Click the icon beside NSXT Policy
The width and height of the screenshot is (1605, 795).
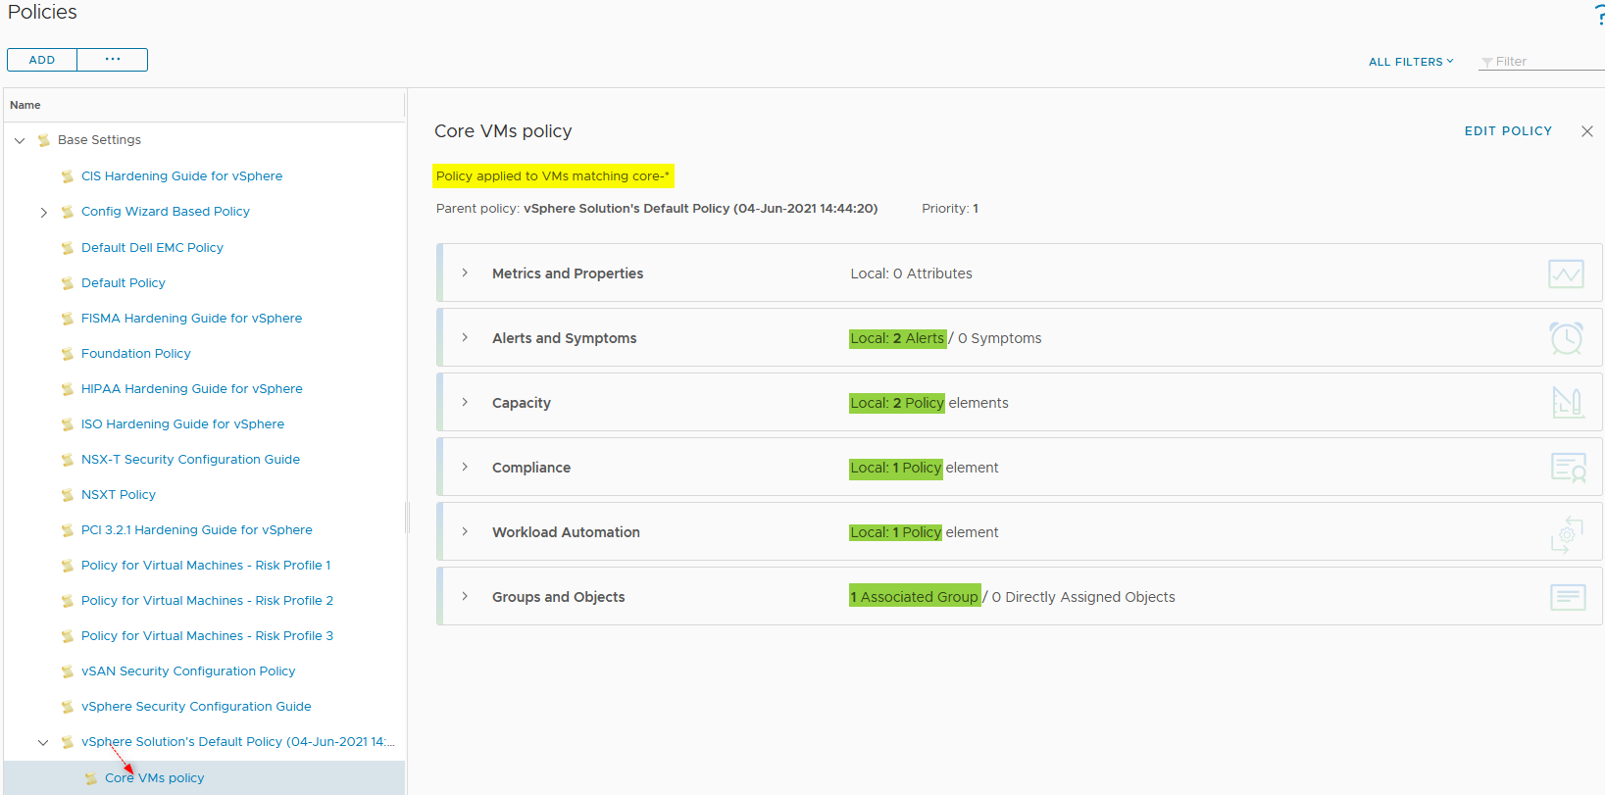pyautogui.click(x=67, y=495)
